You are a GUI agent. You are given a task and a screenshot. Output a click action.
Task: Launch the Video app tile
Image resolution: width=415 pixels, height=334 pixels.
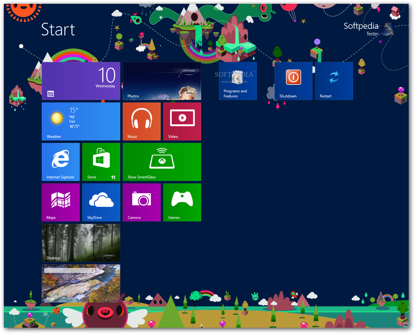182,121
